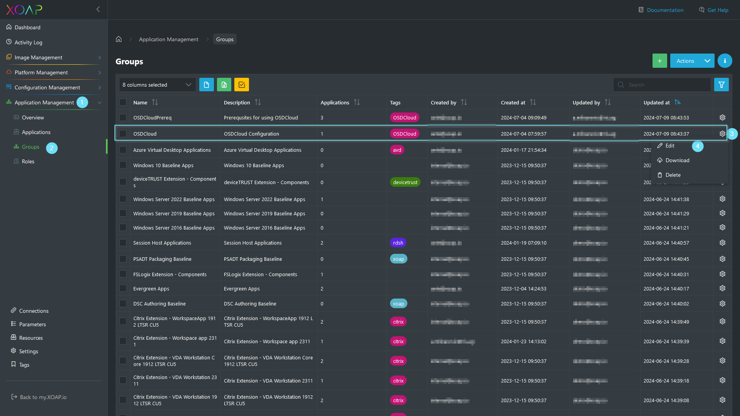The width and height of the screenshot is (740, 416).
Task: Go to home via breadcrumb house icon
Action: click(119, 39)
